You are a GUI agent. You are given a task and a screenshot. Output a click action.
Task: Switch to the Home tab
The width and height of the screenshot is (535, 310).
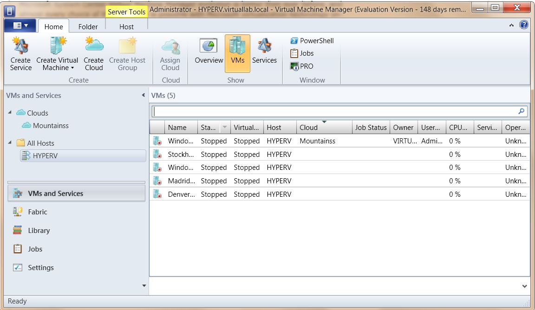(x=53, y=26)
